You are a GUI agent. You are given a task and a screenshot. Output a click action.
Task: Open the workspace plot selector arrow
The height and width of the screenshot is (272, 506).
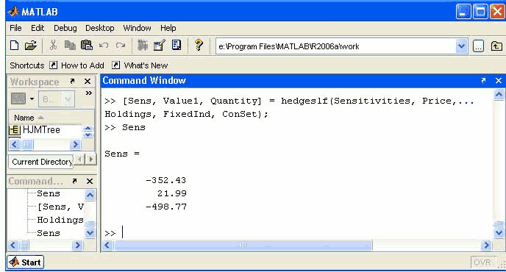click(x=32, y=99)
